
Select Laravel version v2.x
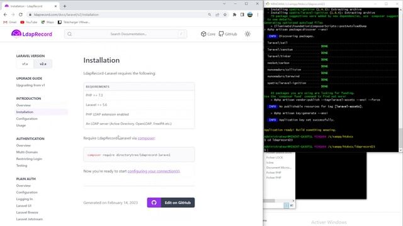point(43,64)
